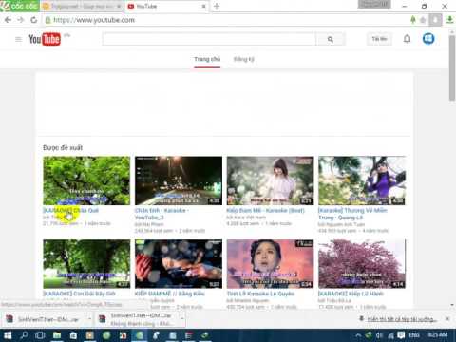This screenshot has width=456, height=342.
Task: Click the Tình Lỡ Lệ Quyên thumbnail
Action: click(x=270, y=264)
